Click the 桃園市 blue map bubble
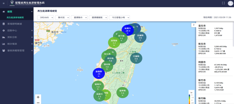This screenshot has width=234, height=104. (x=128, y=30)
